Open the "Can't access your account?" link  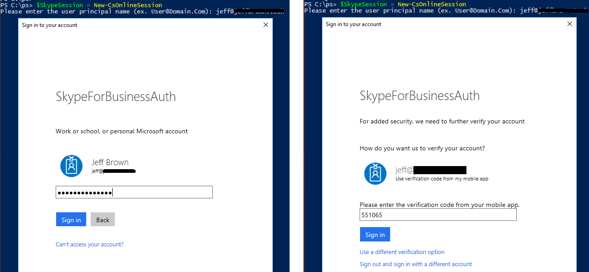pos(89,245)
